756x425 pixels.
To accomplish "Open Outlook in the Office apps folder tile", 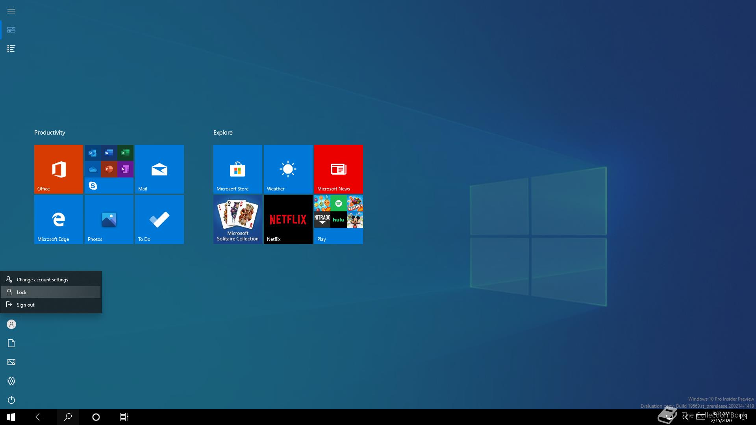I will point(93,153).
